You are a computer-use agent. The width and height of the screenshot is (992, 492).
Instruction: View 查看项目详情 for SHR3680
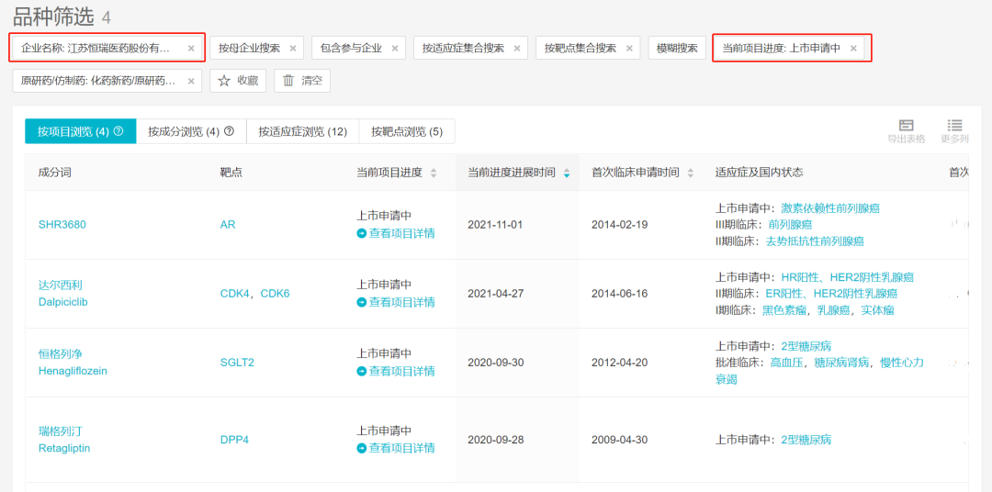pos(396,233)
